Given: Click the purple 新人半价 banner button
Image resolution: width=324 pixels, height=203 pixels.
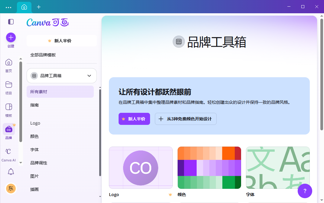Looking at the screenshot, I should 134,119.
